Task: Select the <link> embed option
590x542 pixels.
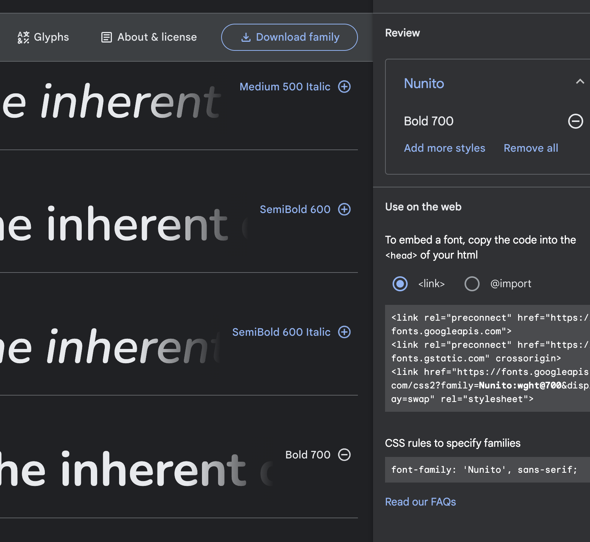Action: 400,284
